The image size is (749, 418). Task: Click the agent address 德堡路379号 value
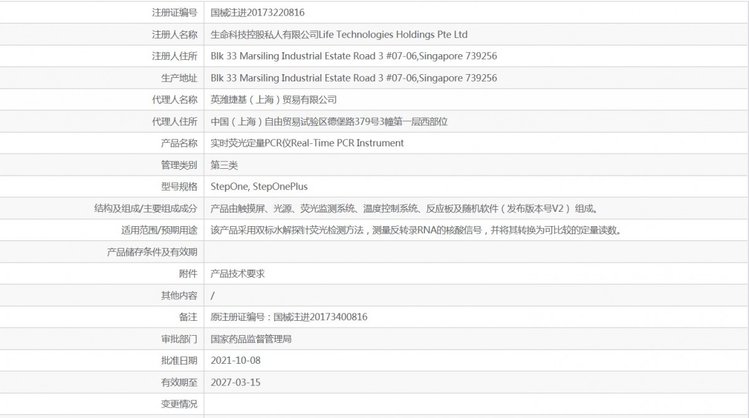pyautogui.click(x=330, y=121)
